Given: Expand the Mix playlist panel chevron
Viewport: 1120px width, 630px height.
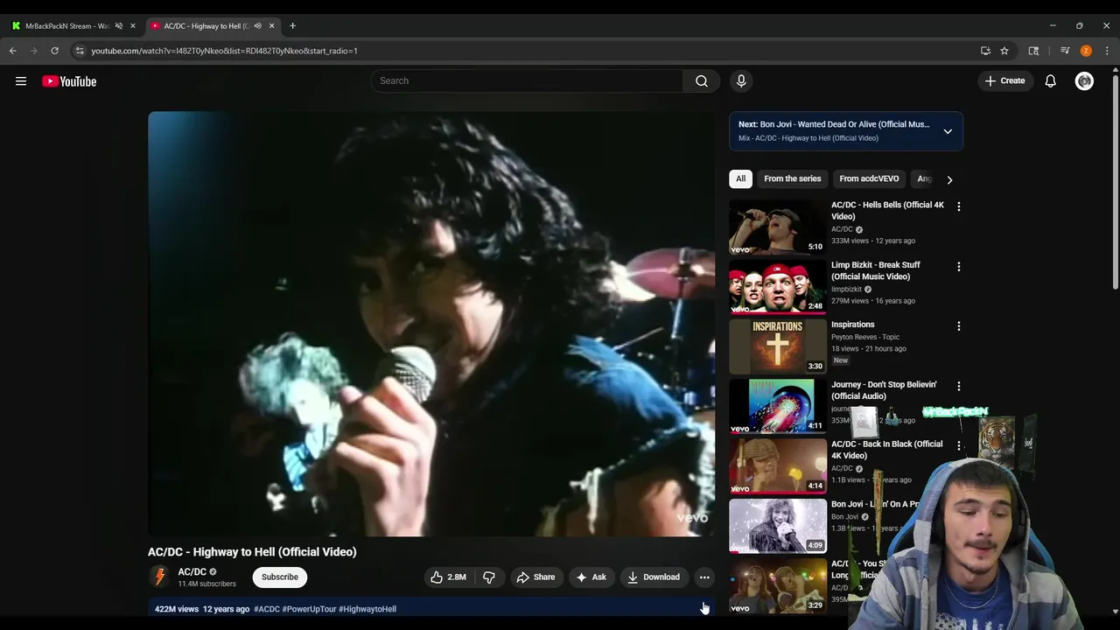Looking at the screenshot, I should click(x=948, y=131).
